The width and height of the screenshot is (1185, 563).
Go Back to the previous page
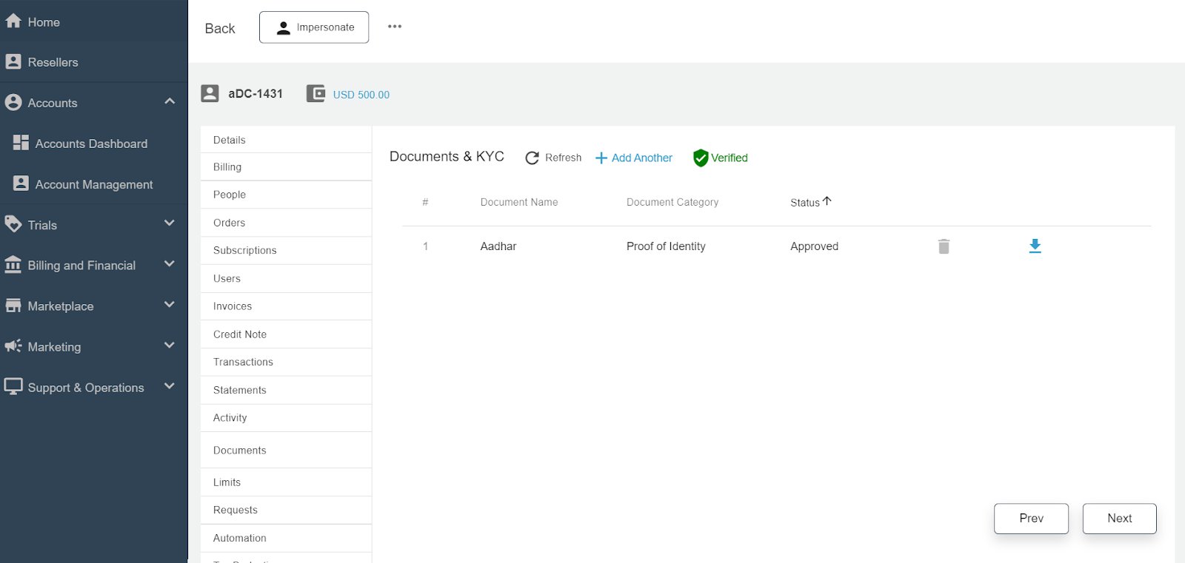220,28
